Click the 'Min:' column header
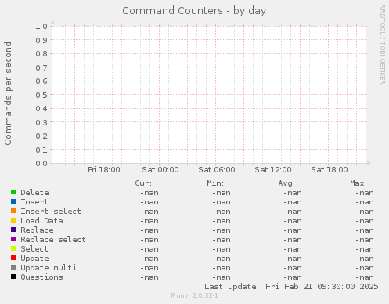Viewport: 389px width, 304px height. [215, 183]
